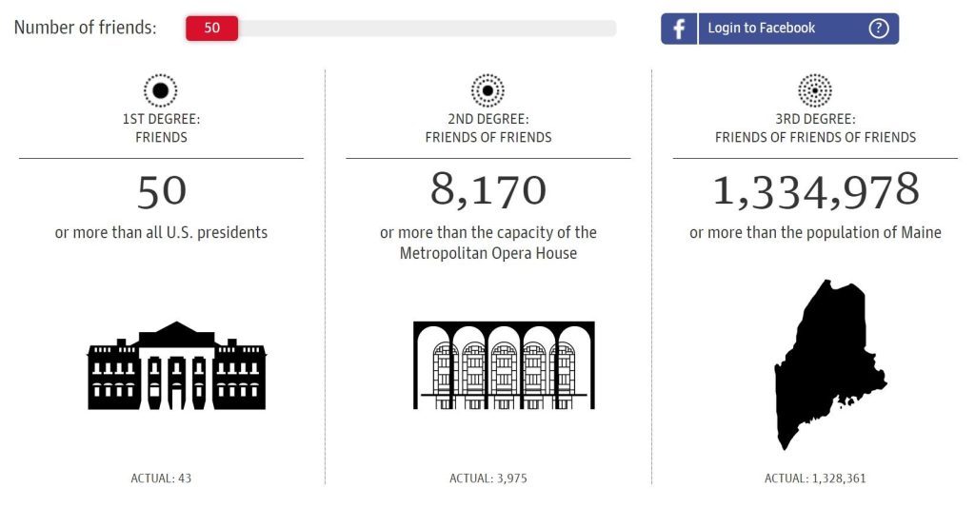Click the 'Number of friends:' label
The width and height of the screenshot is (975, 508).
[x=85, y=28]
